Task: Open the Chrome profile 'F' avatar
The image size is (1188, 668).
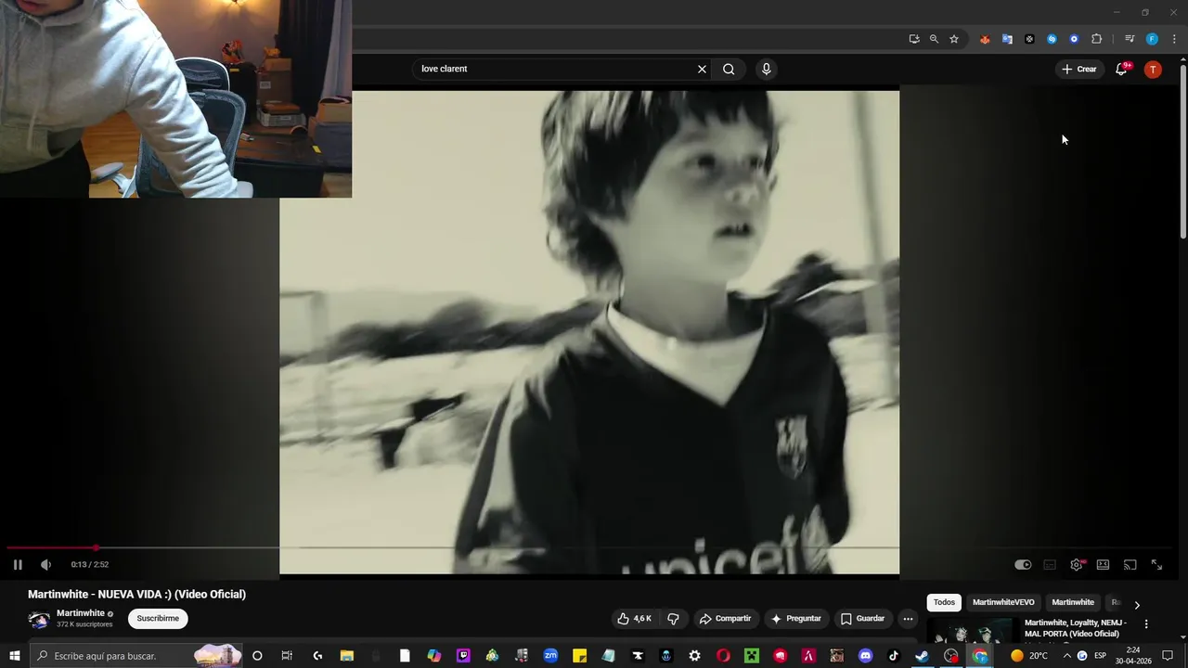Action: pyautogui.click(x=1152, y=39)
